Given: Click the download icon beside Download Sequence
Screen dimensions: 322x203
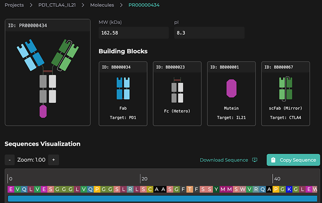Looking at the screenshot, I should pos(255,160).
